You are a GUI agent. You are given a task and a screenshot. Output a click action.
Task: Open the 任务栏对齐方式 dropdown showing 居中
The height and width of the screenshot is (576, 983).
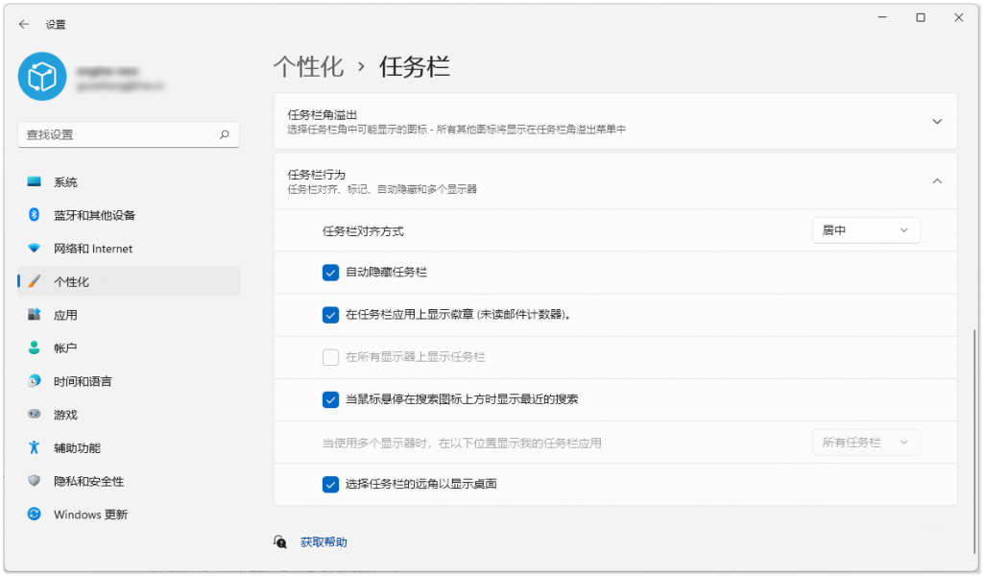pyautogui.click(x=865, y=230)
